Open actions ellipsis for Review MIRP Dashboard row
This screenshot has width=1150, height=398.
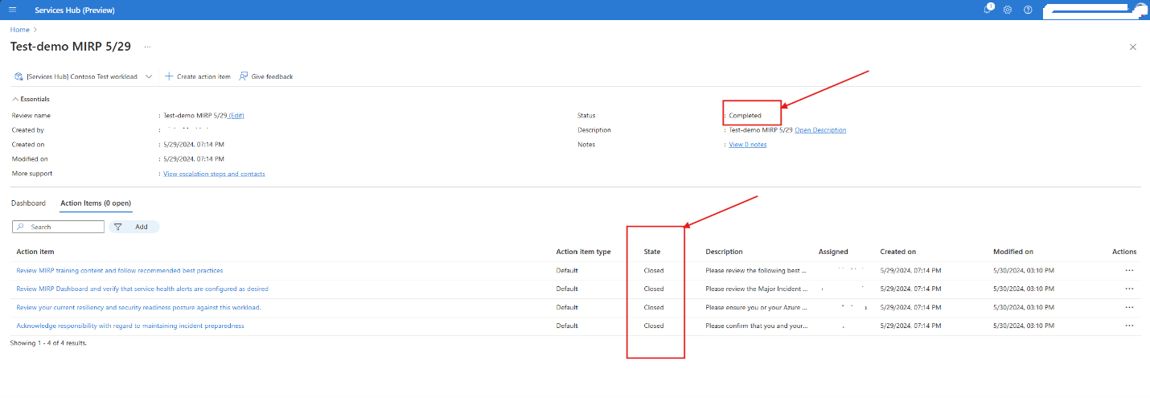[1129, 289]
